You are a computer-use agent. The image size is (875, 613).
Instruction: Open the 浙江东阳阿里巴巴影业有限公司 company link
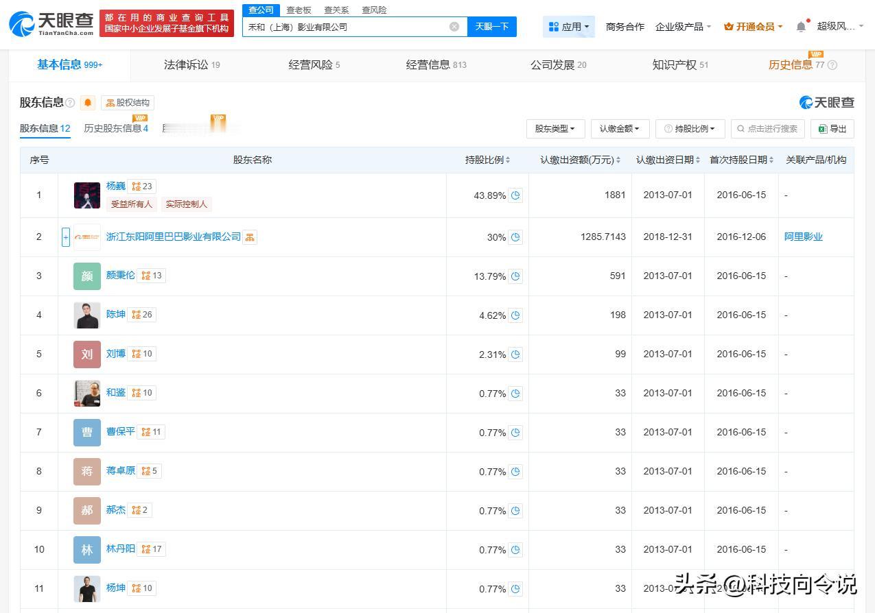pos(174,237)
